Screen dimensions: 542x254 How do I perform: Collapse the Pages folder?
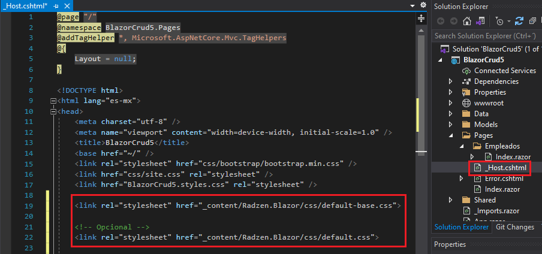[x=451, y=135]
